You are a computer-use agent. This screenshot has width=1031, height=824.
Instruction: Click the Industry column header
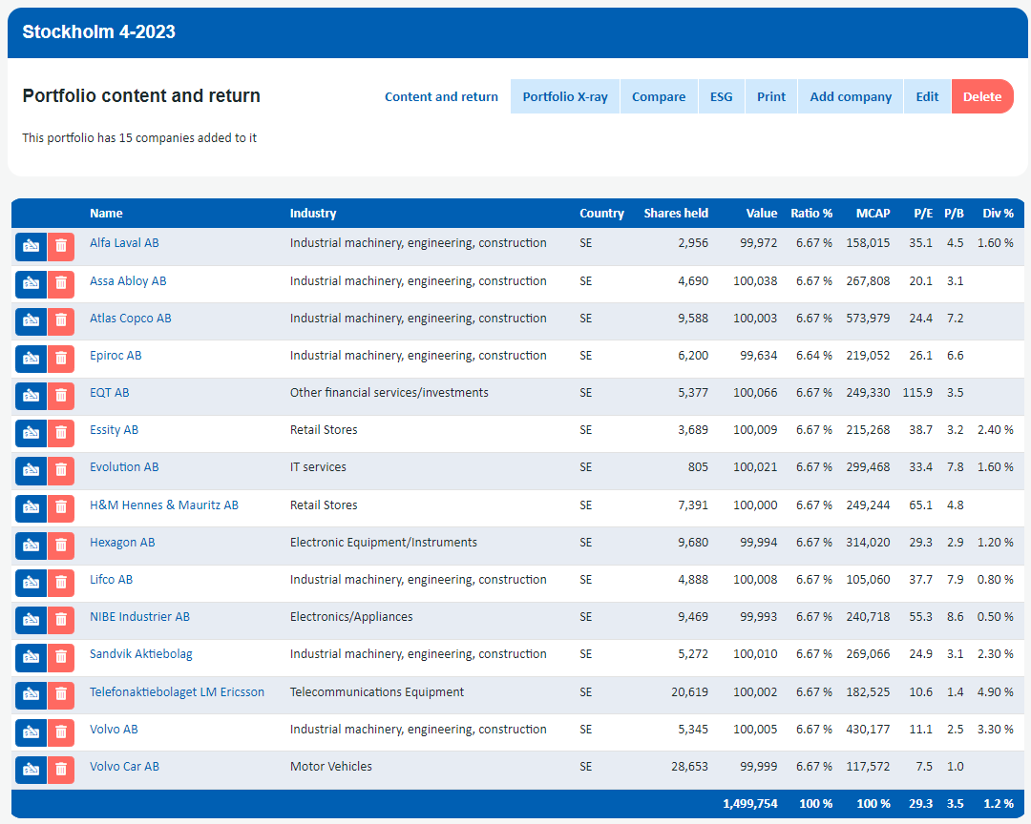click(313, 214)
